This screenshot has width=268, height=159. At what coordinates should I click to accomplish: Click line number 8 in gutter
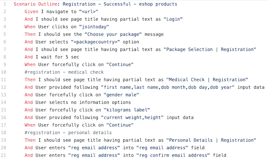tap(5, 57)
